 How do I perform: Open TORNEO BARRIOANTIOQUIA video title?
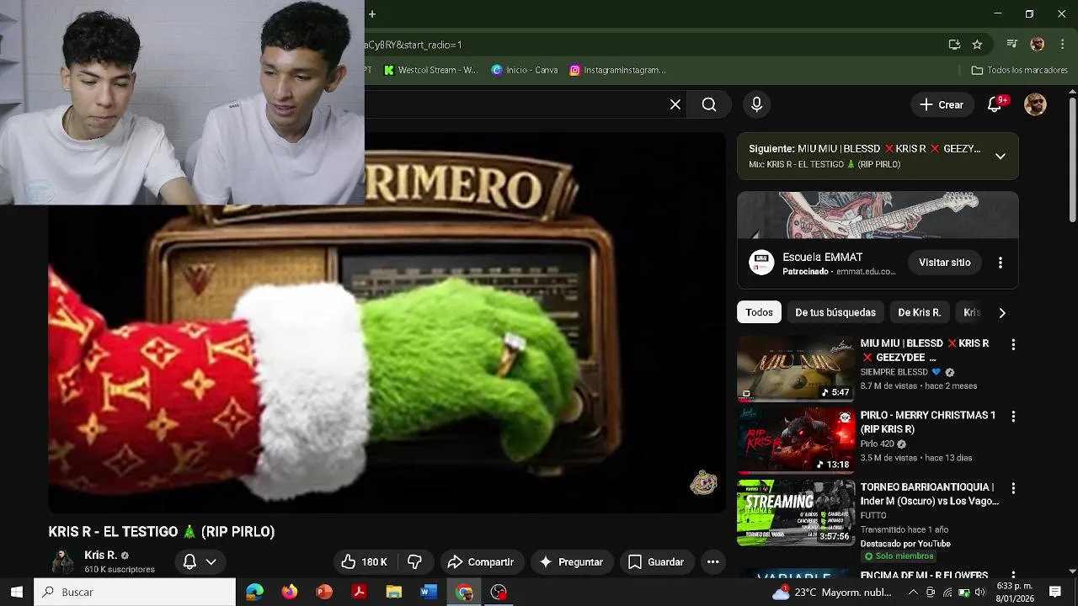[929, 494]
